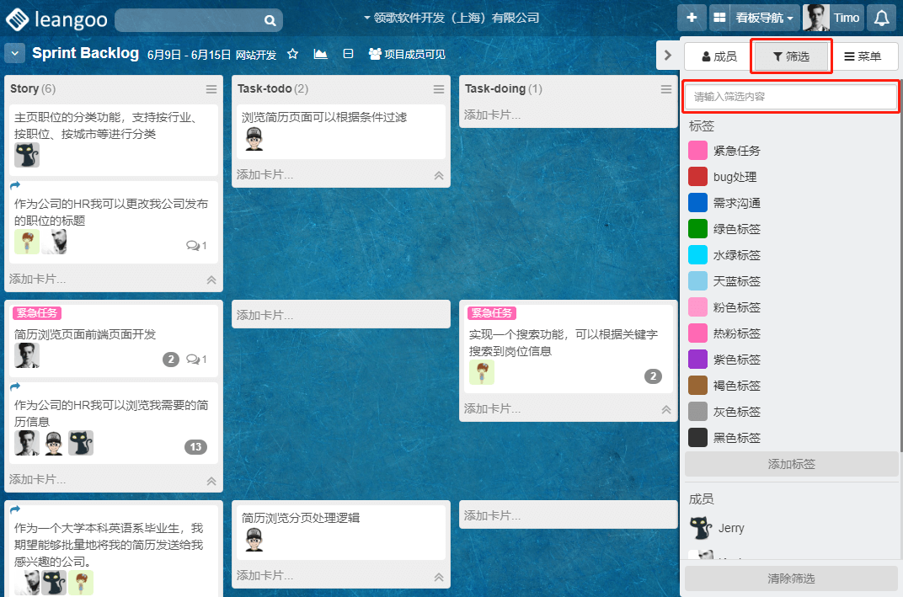The width and height of the screenshot is (903, 597).
Task: Open the notifications bell icon
Action: coord(881,18)
